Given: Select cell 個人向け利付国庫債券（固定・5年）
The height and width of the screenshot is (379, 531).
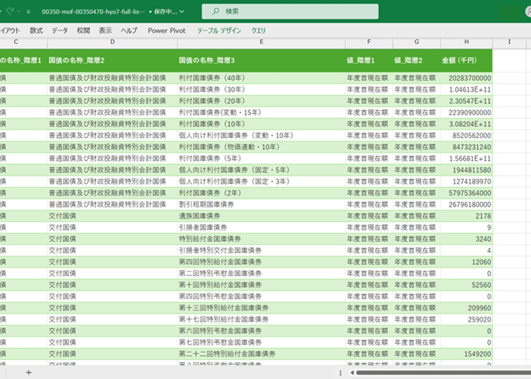Looking at the screenshot, I should (x=261, y=170).
